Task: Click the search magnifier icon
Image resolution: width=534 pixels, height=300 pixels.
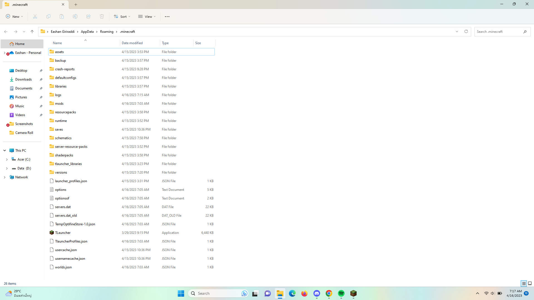Action: tap(525, 32)
